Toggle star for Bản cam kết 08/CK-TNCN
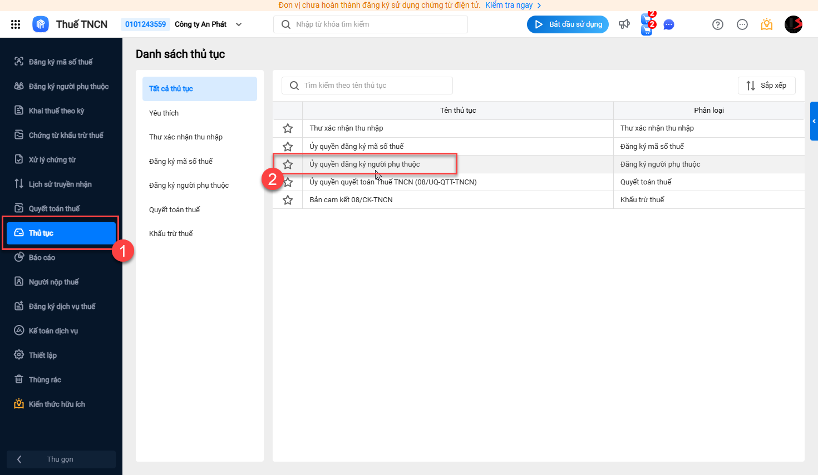The width and height of the screenshot is (818, 475). click(288, 200)
